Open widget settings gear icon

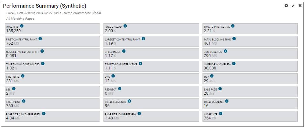[x=286, y=6]
